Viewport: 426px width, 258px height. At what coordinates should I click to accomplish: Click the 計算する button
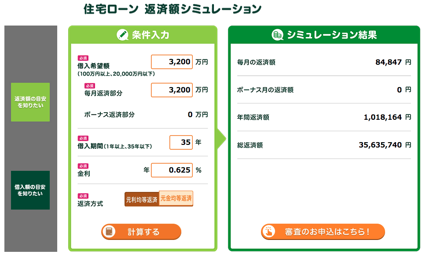141,232
